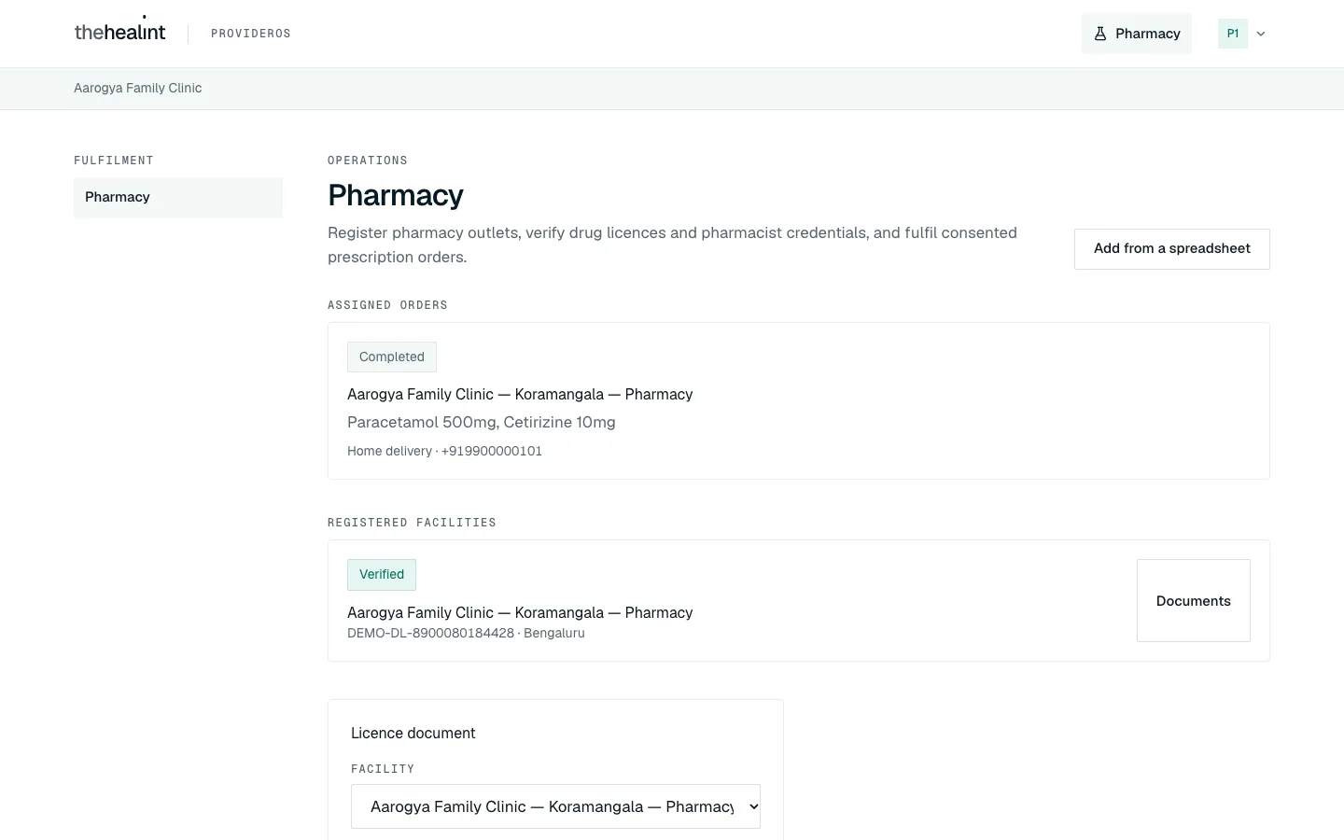Open the P1 account avatar
This screenshot has width=1344, height=840.
point(1233,34)
